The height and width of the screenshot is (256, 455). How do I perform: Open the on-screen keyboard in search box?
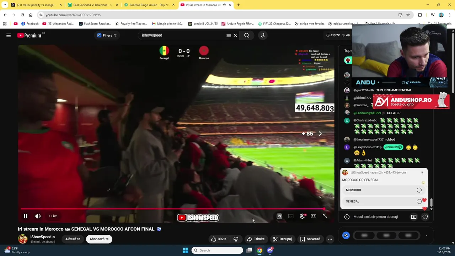click(229, 35)
